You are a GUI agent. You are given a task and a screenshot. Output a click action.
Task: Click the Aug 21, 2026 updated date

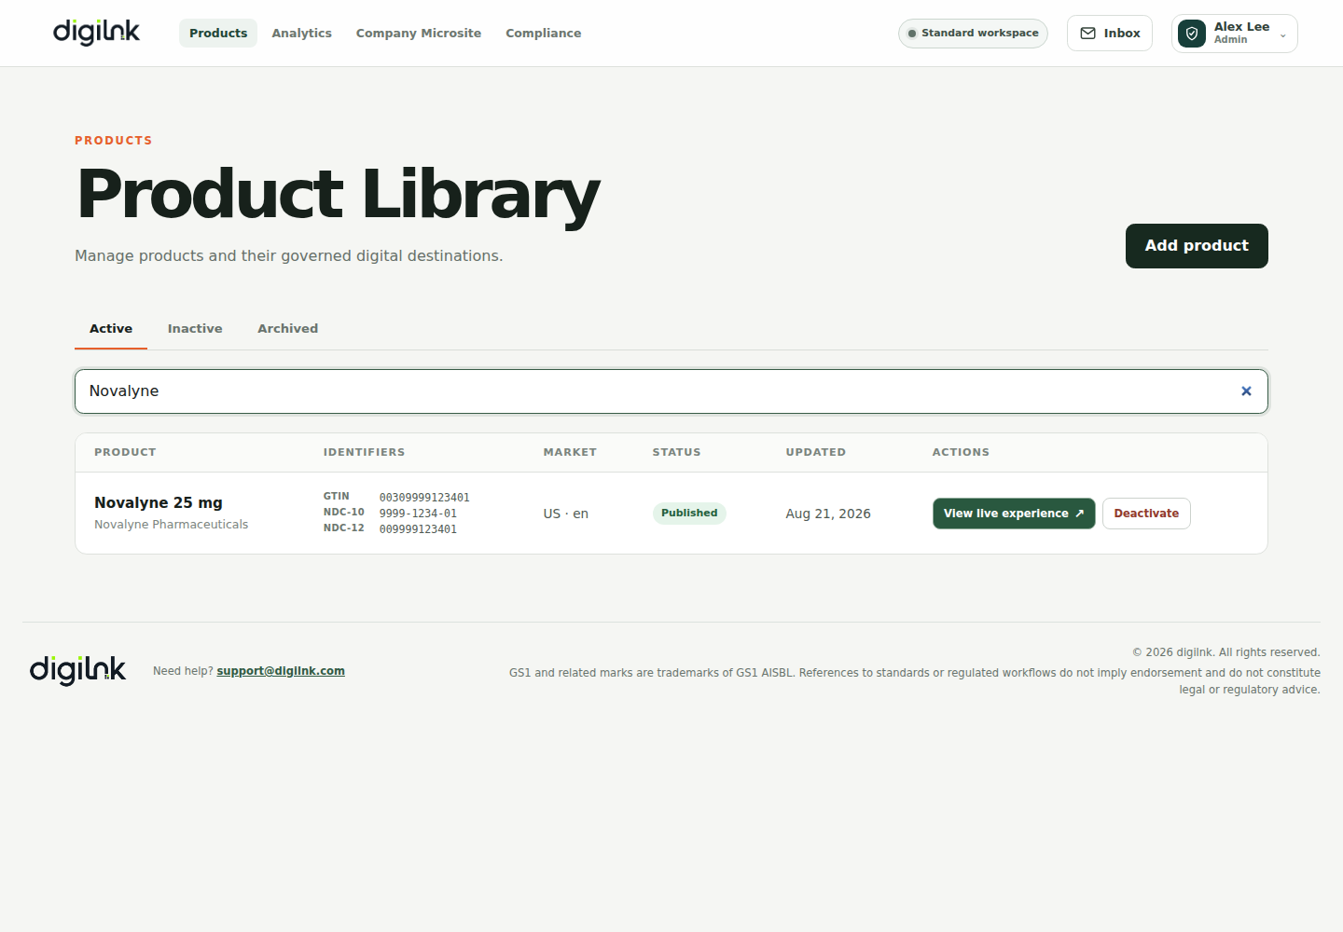pos(828,514)
